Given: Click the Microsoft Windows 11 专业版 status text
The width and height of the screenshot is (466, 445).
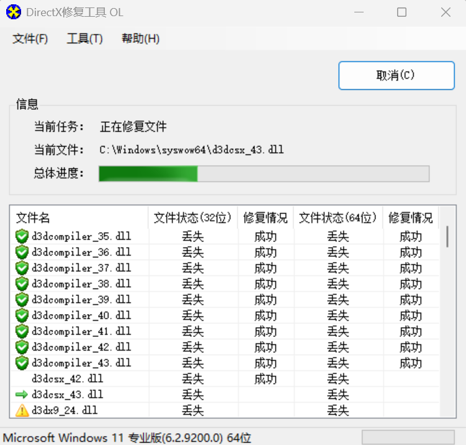Looking at the screenshot, I should (x=127, y=438).
